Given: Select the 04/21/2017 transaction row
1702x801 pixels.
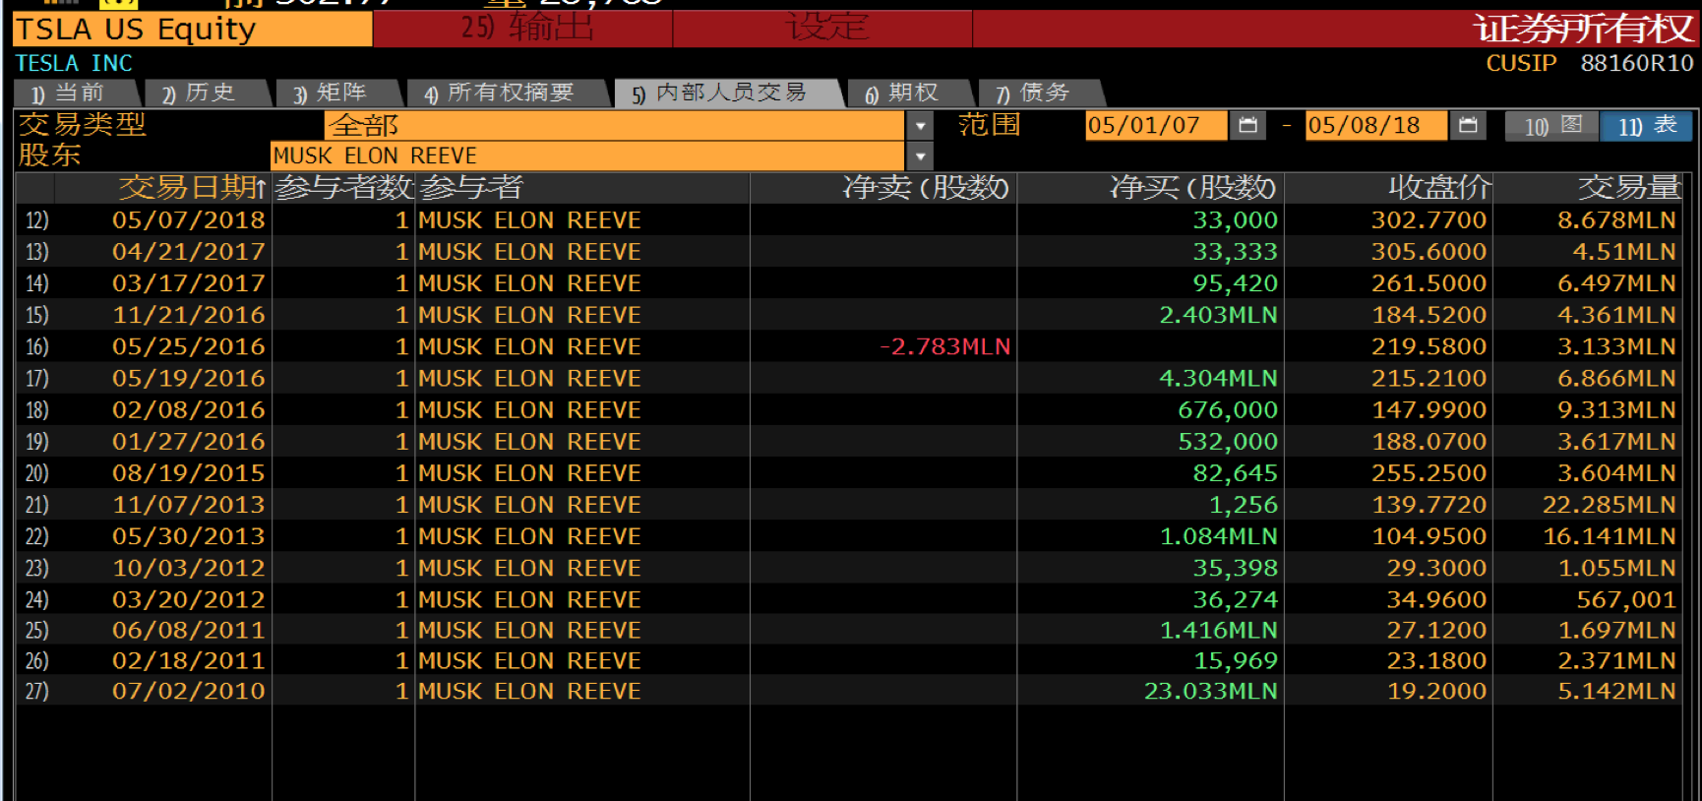Looking at the screenshot, I should click(x=848, y=252).
